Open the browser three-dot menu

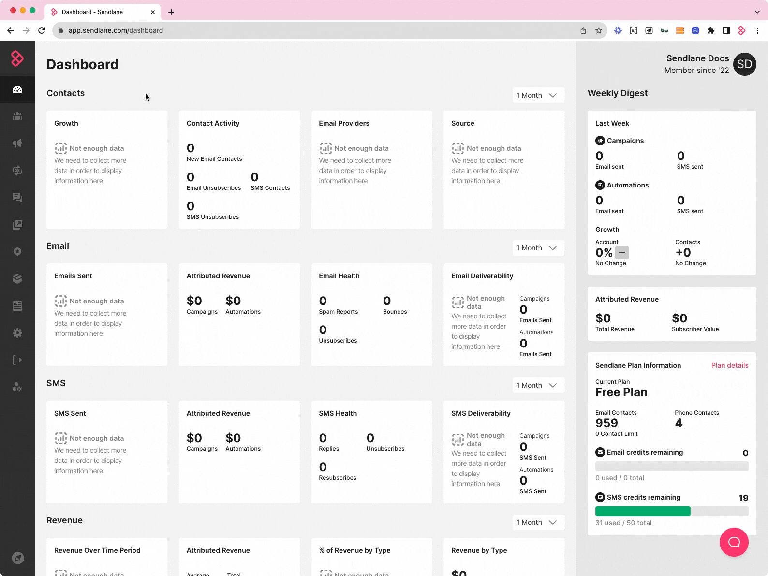click(757, 30)
